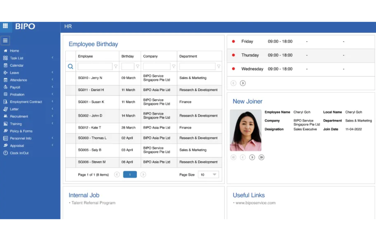Select Home in the sidebar menu
This screenshot has height=250, width=376.
pos(14,51)
